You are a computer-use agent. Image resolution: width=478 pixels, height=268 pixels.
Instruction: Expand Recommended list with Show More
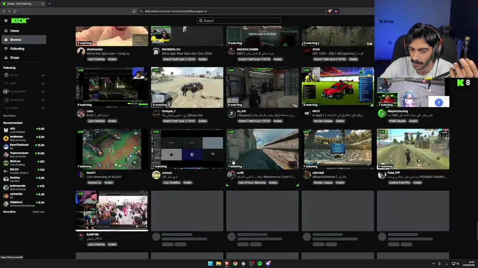(x=9, y=212)
